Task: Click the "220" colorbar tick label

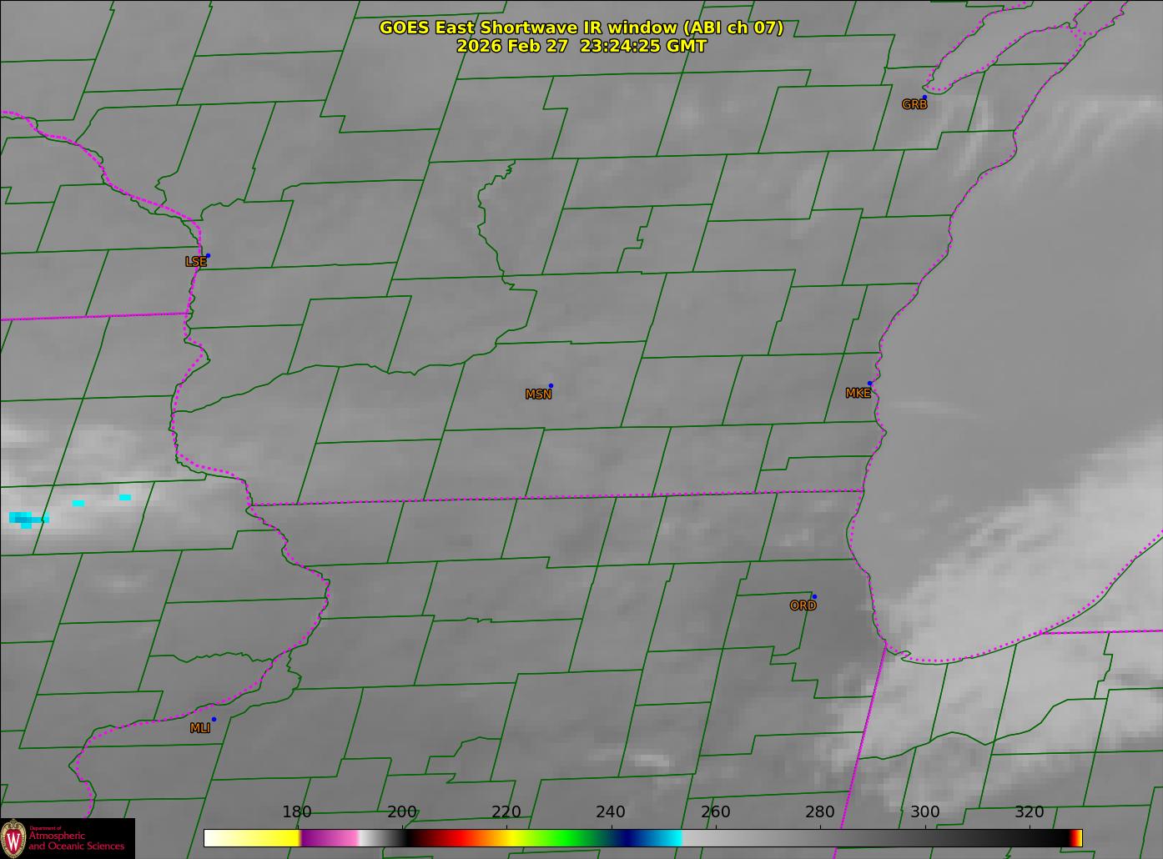Action: pos(506,812)
